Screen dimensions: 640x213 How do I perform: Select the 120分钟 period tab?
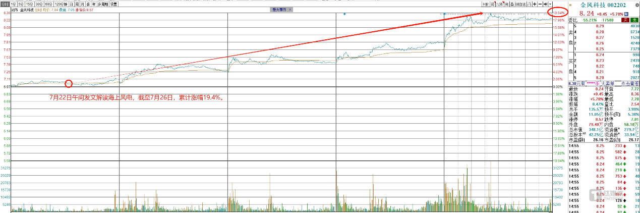[61, 4]
